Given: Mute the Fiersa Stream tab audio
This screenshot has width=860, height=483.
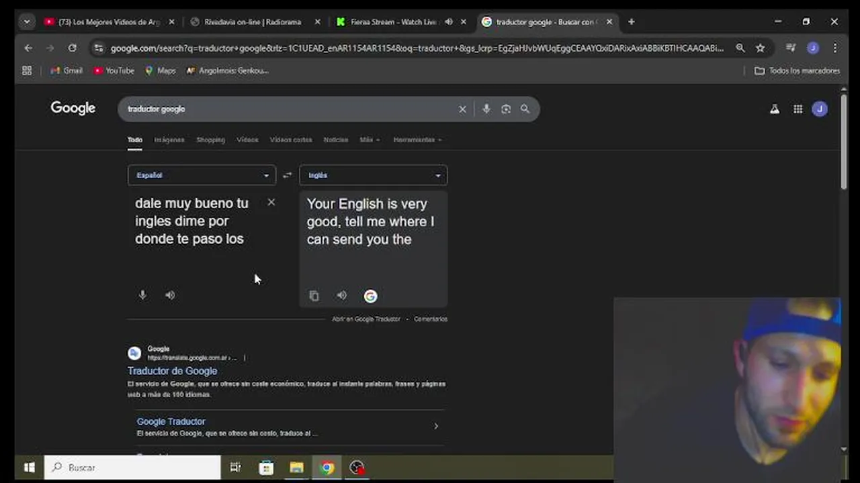Looking at the screenshot, I should [448, 21].
